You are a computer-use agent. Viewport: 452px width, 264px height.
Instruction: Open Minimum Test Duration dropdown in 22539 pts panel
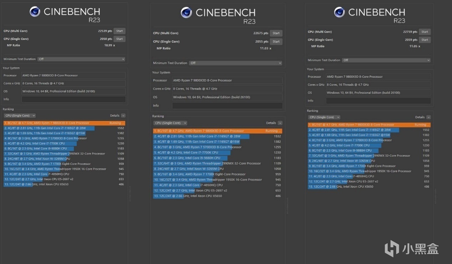coord(81,59)
